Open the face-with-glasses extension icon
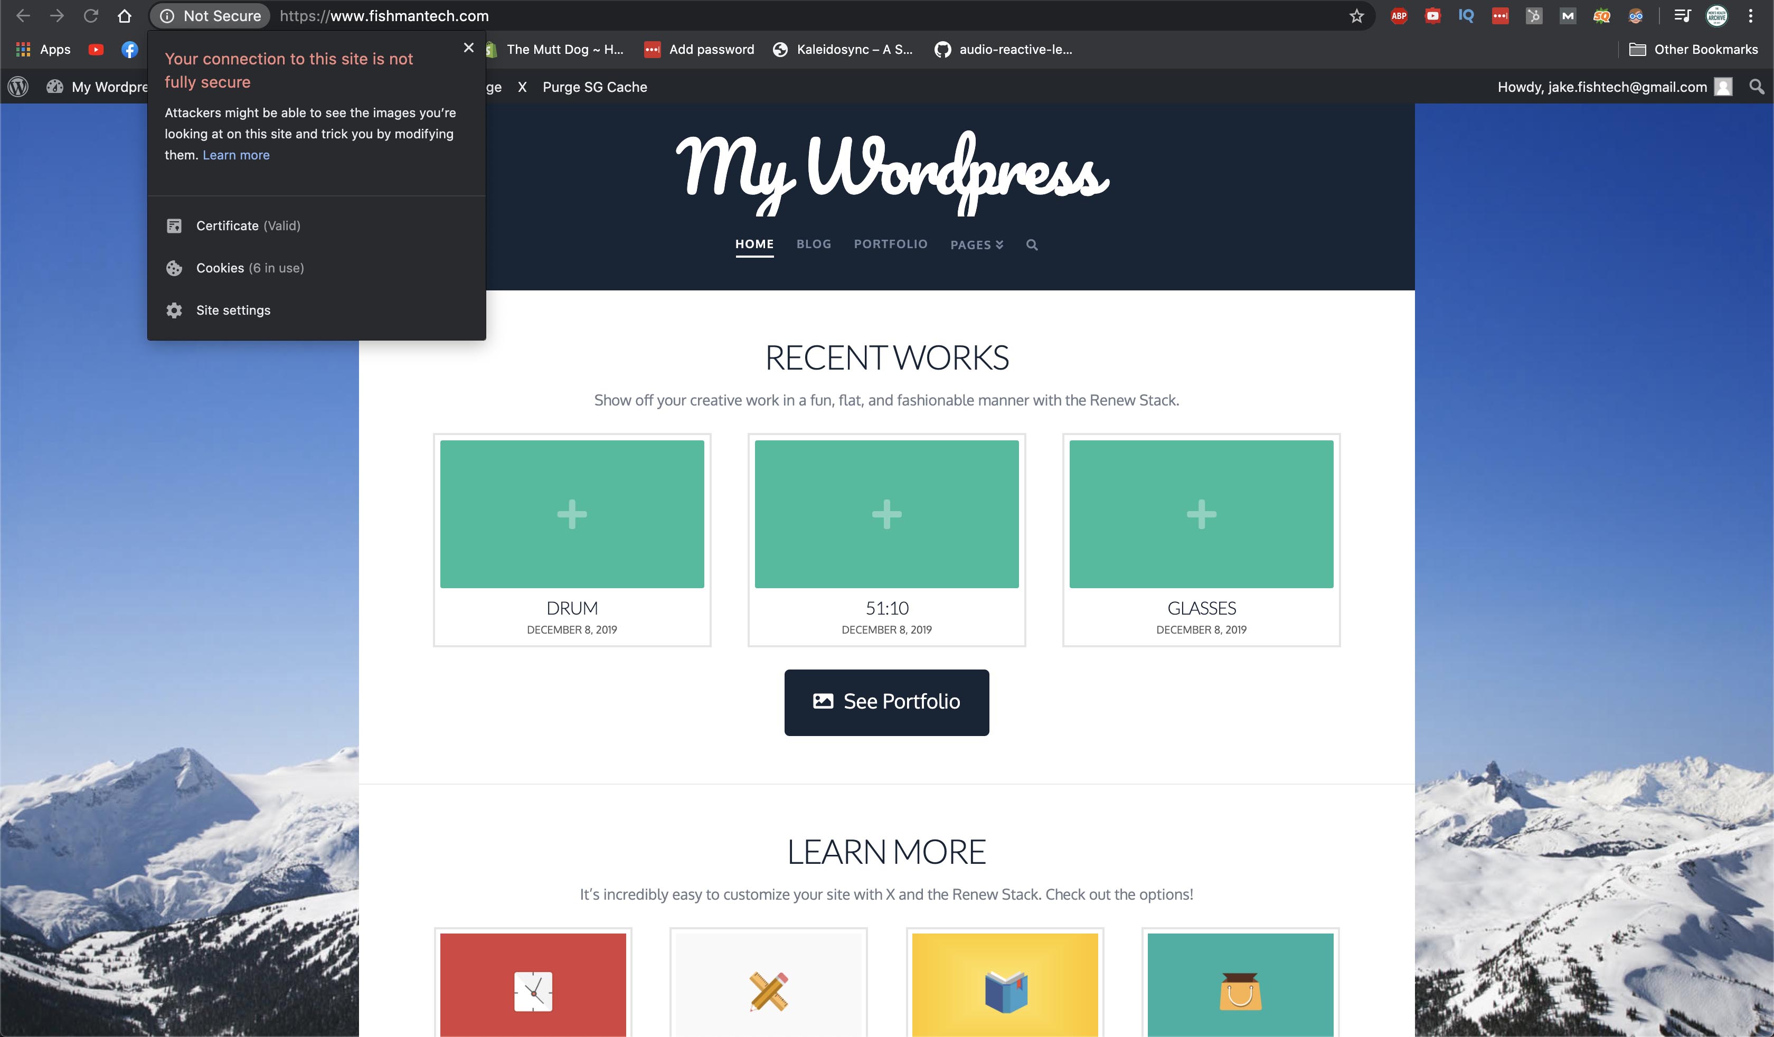The height and width of the screenshot is (1037, 1774). tap(1635, 15)
